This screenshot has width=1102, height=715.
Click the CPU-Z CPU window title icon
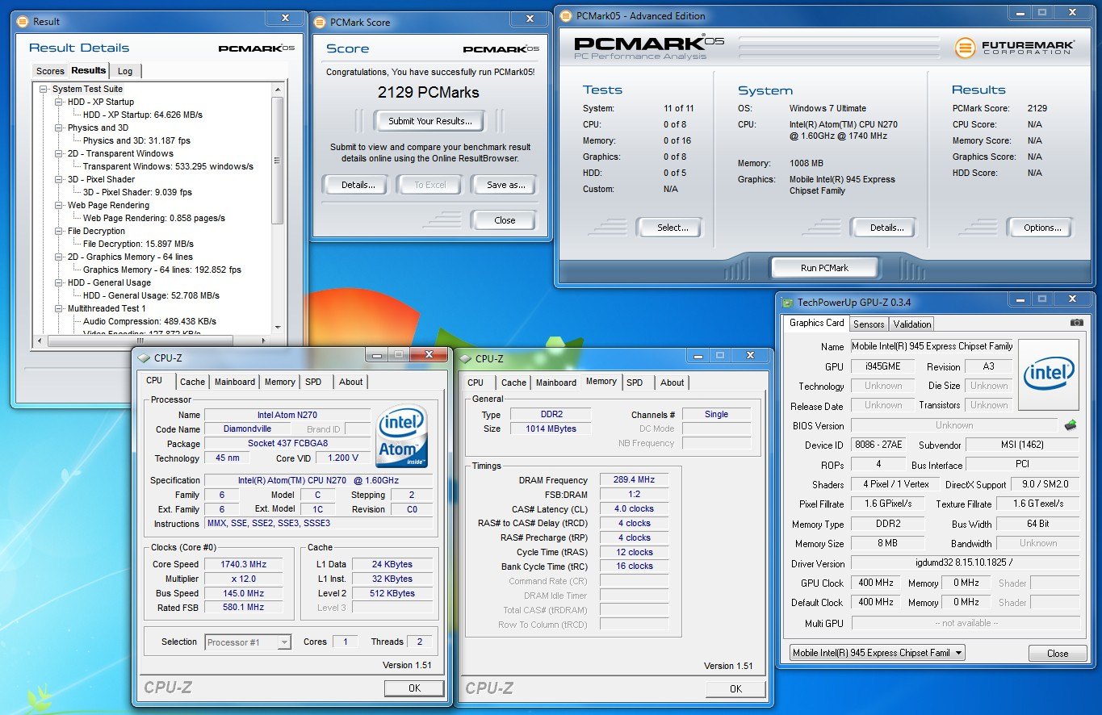coord(144,358)
